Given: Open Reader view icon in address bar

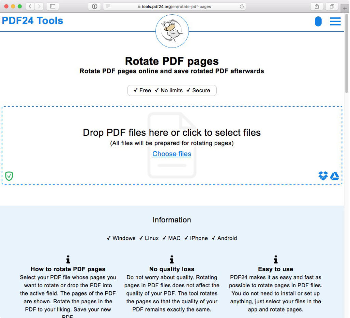Looking at the screenshot, I should pos(108,6).
